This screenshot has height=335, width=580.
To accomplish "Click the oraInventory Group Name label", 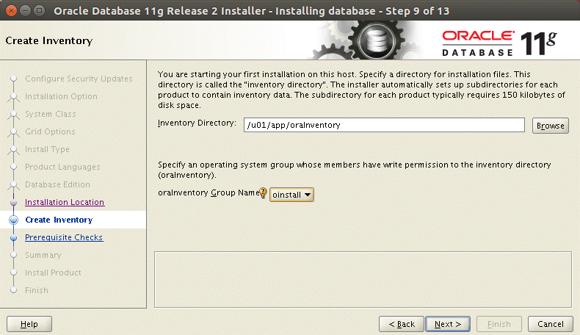I will point(209,192).
